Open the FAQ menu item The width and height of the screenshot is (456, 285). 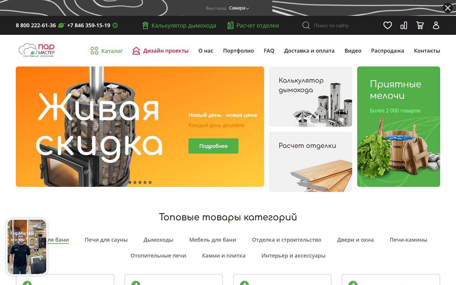[x=269, y=51]
